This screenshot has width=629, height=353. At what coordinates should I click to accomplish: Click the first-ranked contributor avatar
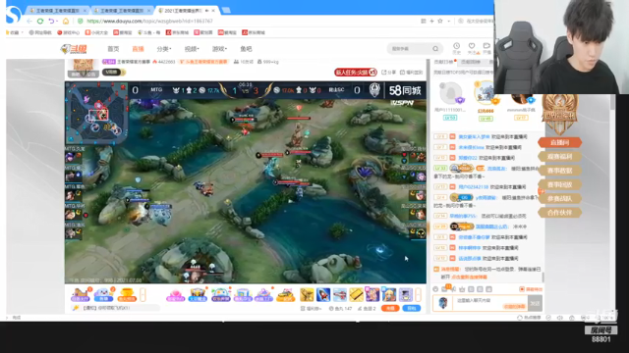(x=486, y=93)
